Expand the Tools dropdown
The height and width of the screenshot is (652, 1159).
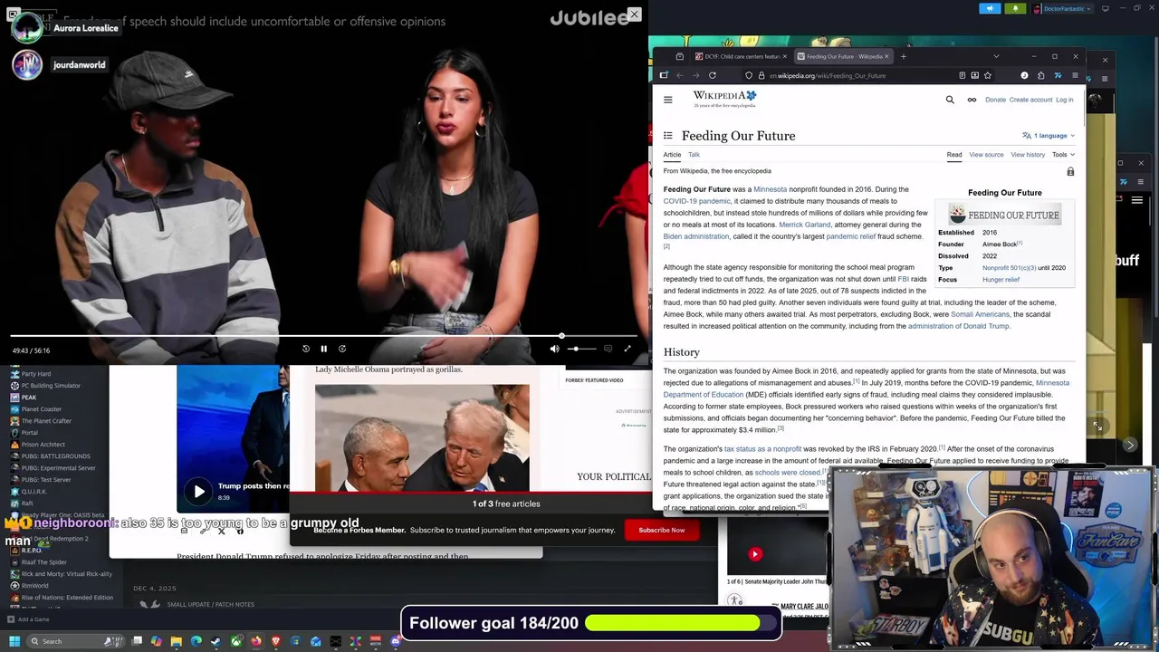tap(1063, 155)
